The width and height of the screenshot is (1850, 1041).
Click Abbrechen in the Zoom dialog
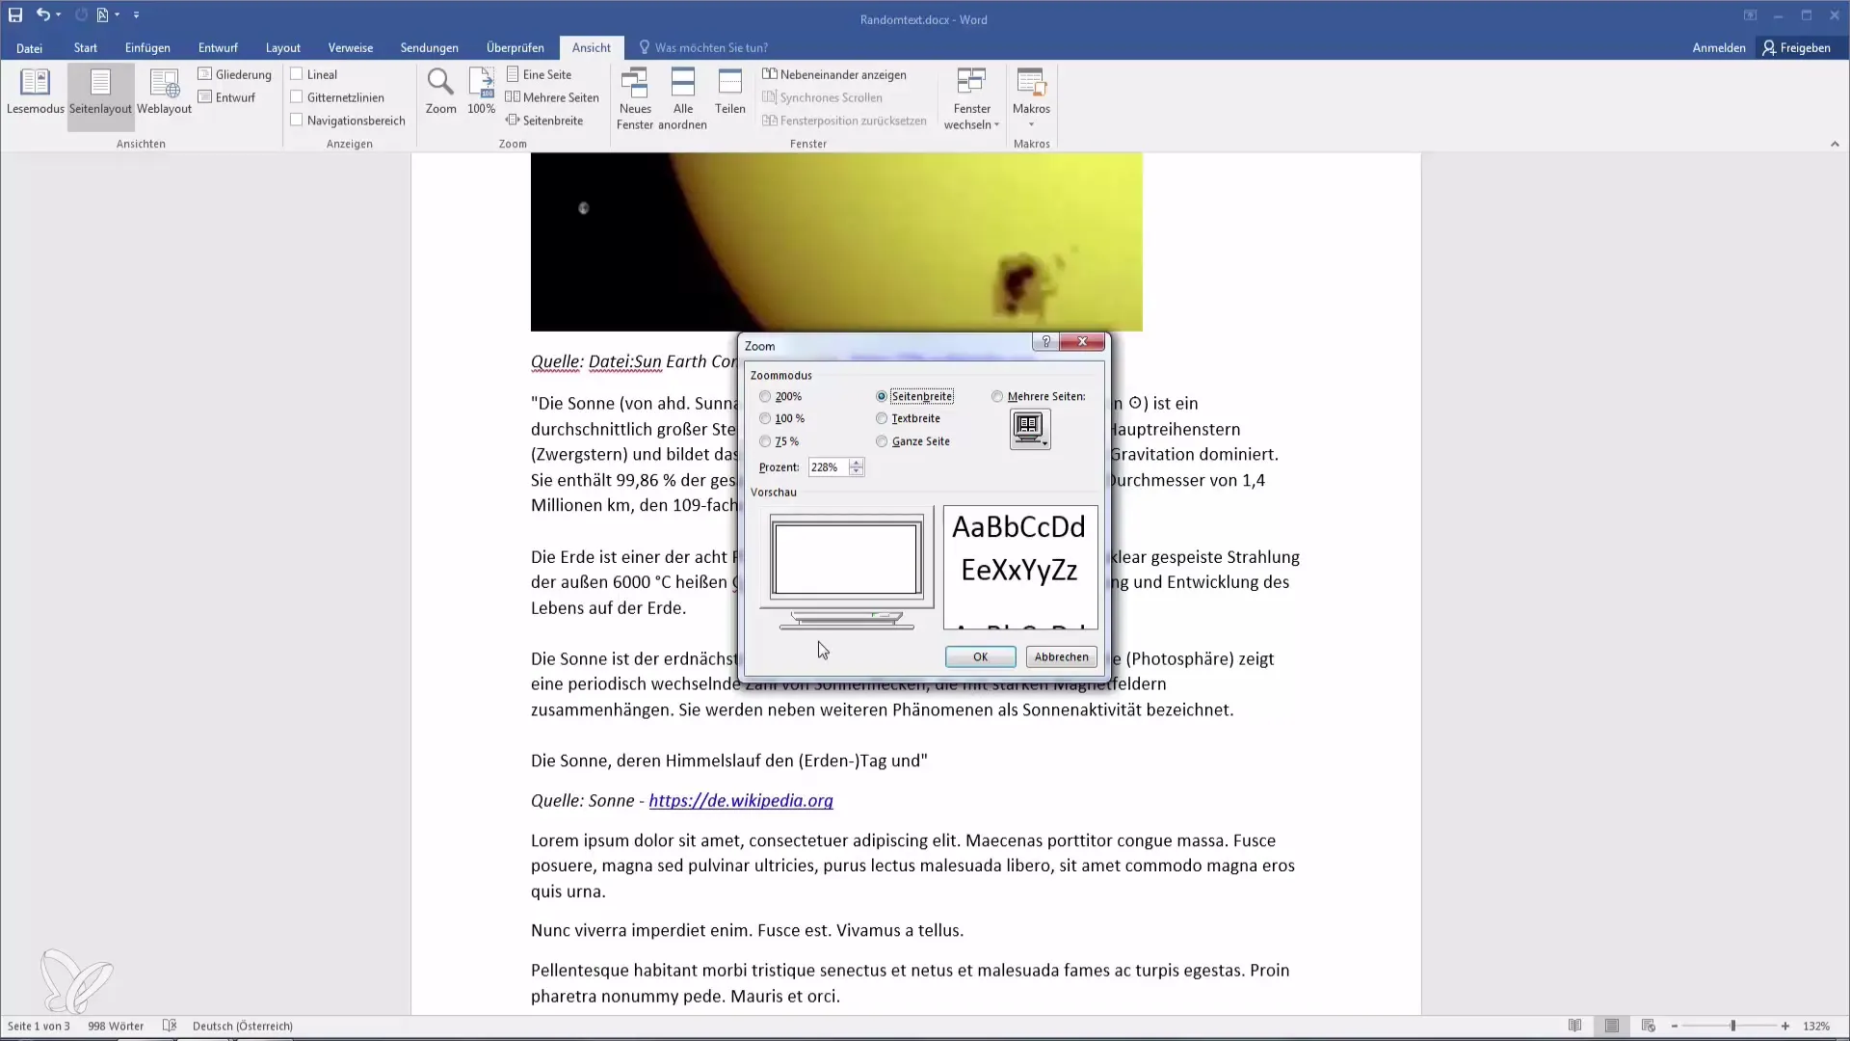(x=1061, y=656)
